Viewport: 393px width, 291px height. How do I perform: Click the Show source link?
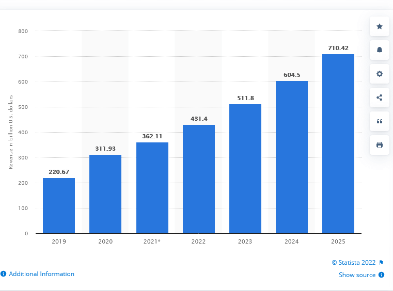pyautogui.click(x=357, y=274)
